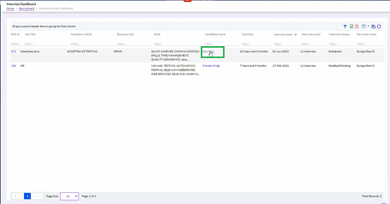Select Zuniga Sherrill in the Alex Ross row
Screen dimensions: 390x204
tap(365, 51)
